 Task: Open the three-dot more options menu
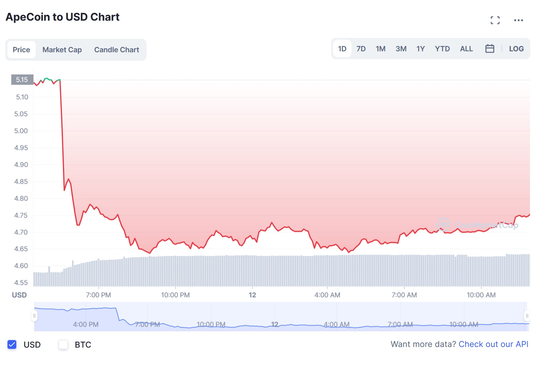(518, 20)
